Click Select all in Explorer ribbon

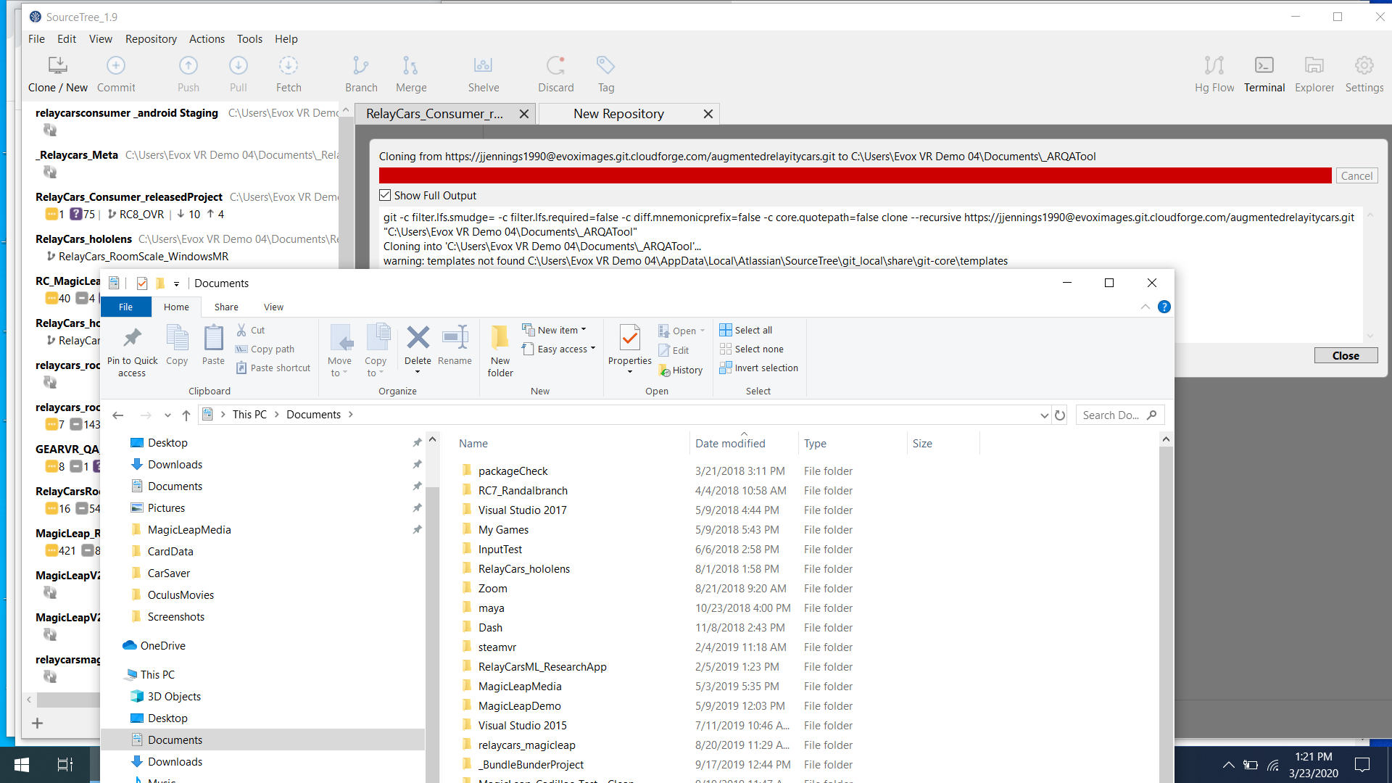[745, 330]
